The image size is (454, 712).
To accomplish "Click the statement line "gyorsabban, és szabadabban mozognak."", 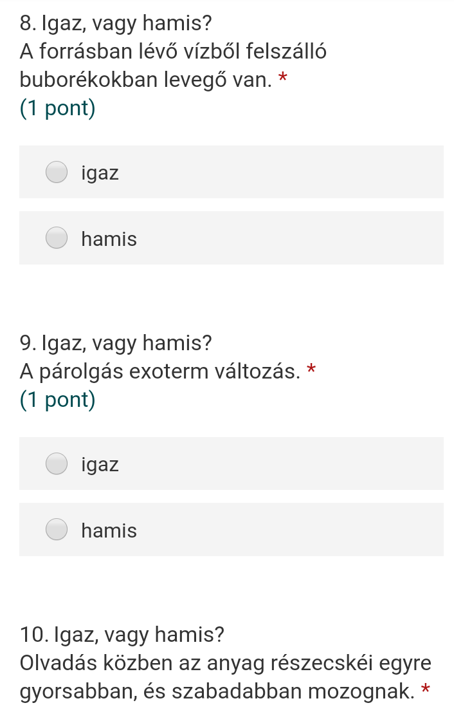I will 215,692.
